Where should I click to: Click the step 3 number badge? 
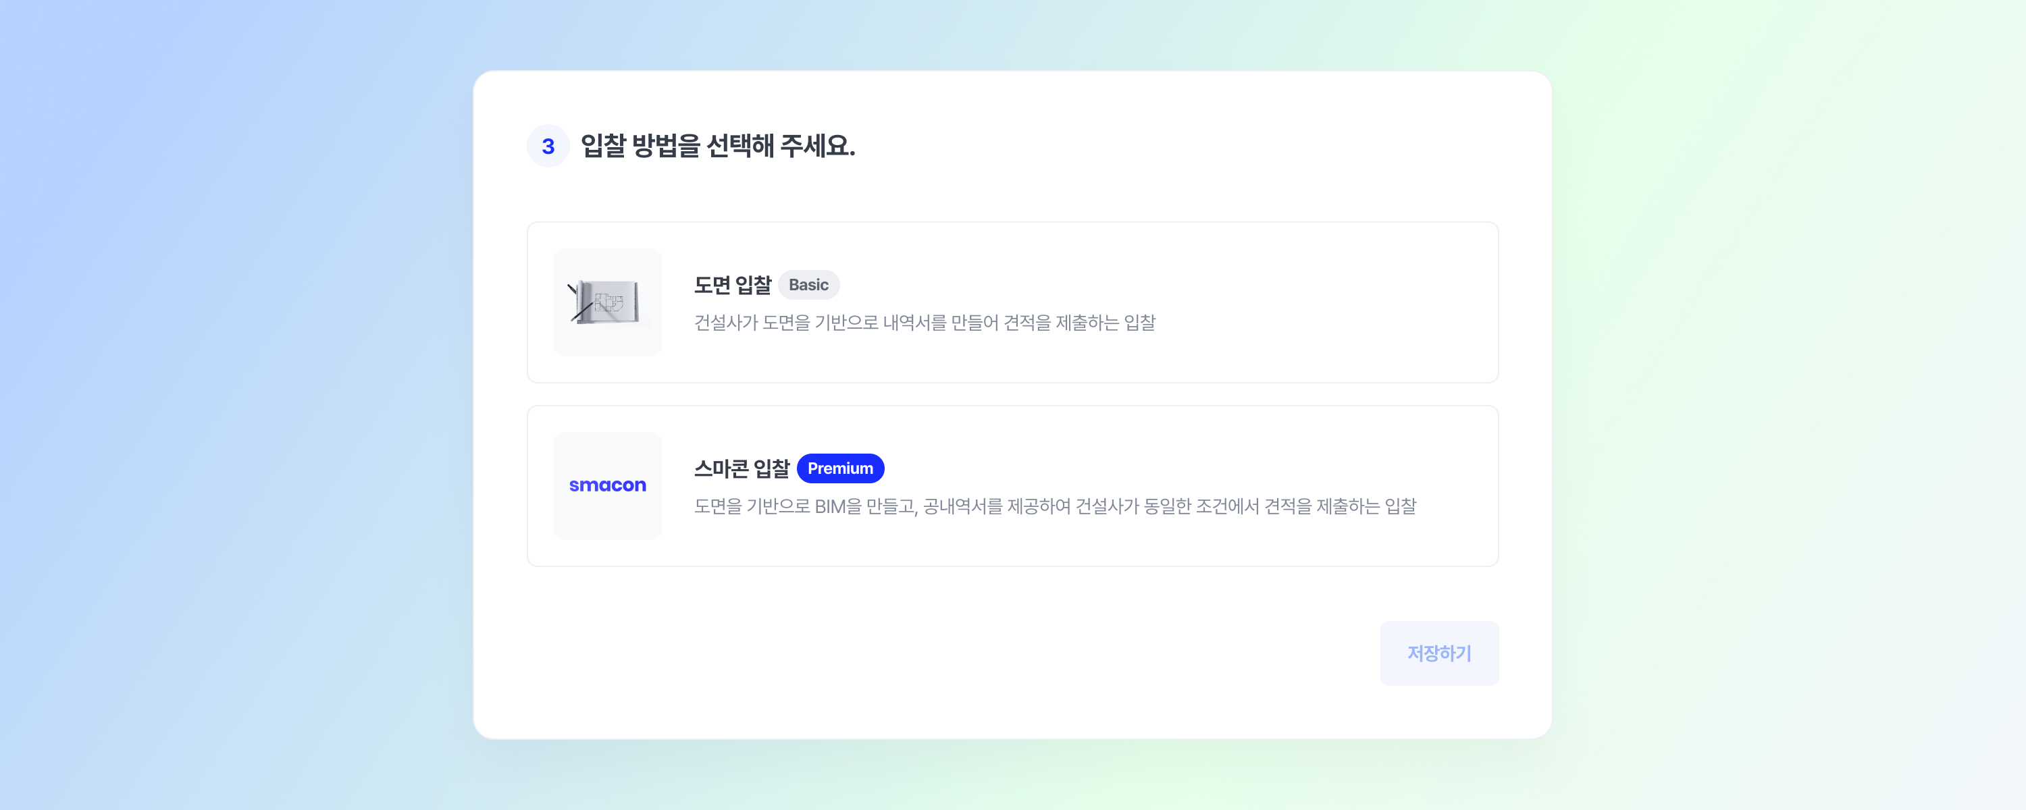548,146
